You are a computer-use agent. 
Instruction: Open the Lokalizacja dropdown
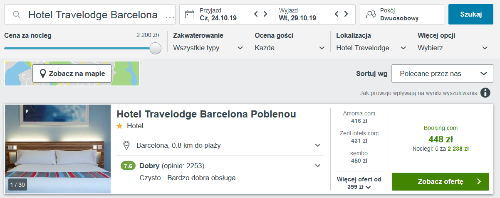pyautogui.click(x=371, y=48)
